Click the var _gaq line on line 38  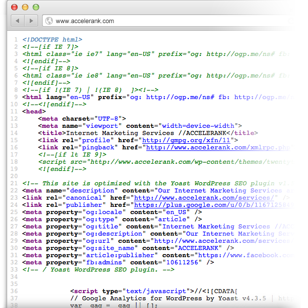coord(114,305)
